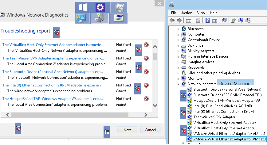Open the TeamViewer VPN Adapter driver issue link

click(x=53, y=58)
